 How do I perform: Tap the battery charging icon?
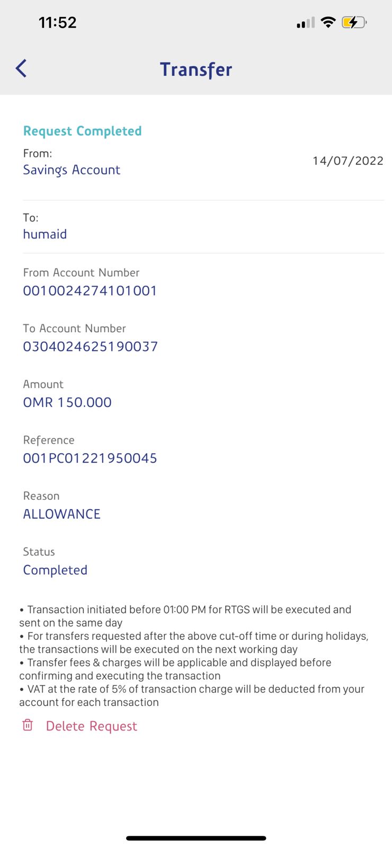(x=354, y=22)
